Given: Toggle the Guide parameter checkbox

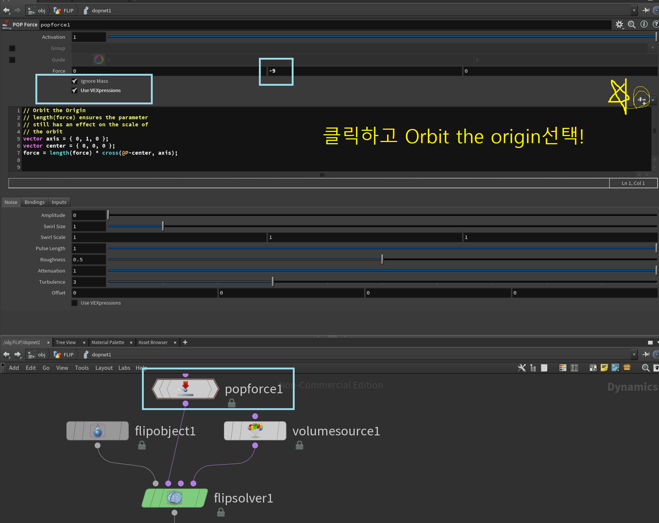Looking at the screenshot, I should coord(12,60).
